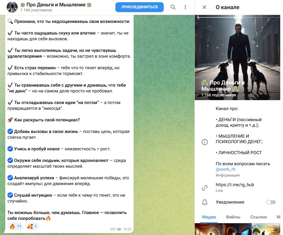Click the Информация label

[228, 175]
